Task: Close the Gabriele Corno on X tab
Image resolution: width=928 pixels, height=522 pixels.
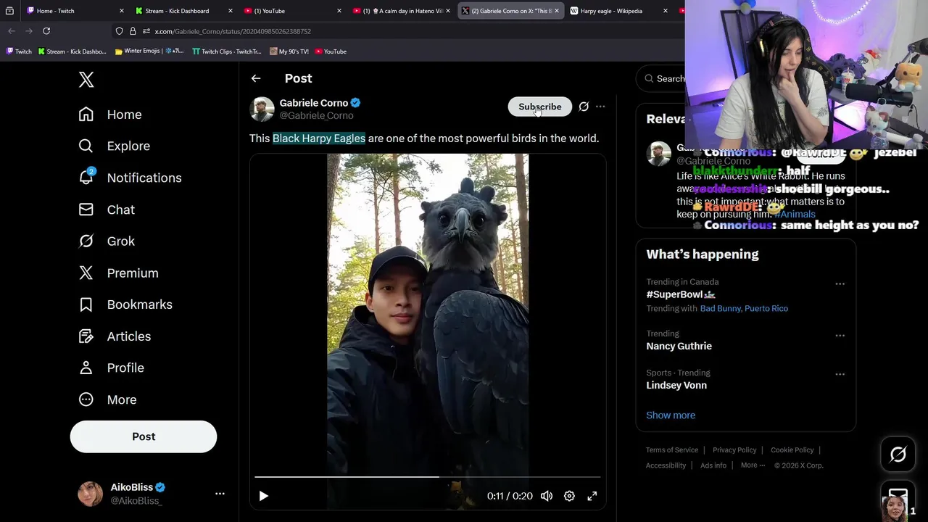Action: (557, 11)
